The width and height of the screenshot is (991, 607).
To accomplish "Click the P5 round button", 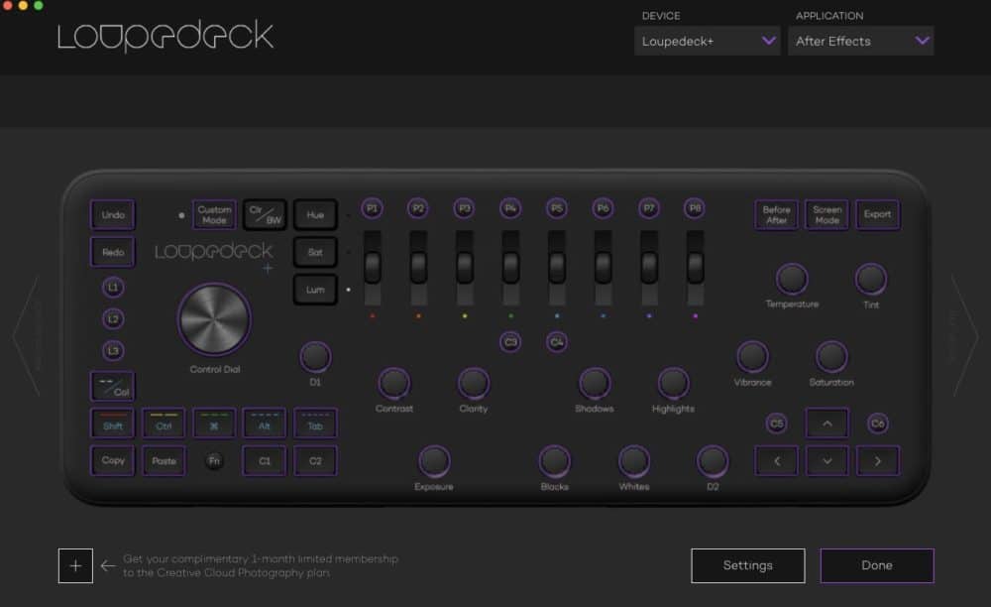I will (557, 208).
